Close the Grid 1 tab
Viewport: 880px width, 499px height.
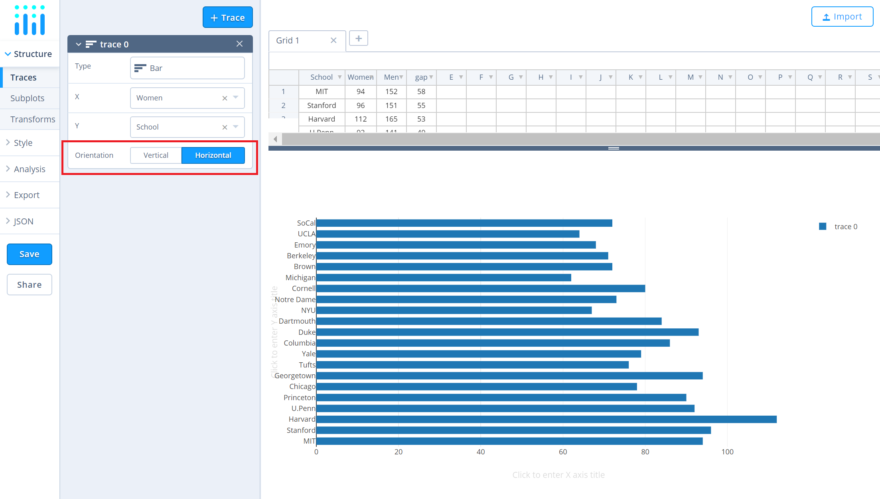[333, 40]
